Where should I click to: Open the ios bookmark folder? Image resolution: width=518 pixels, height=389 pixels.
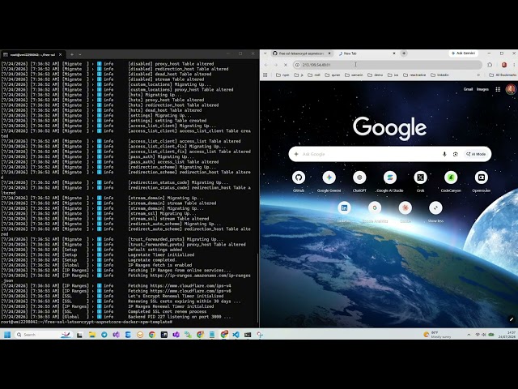click(x=393, y=75)
